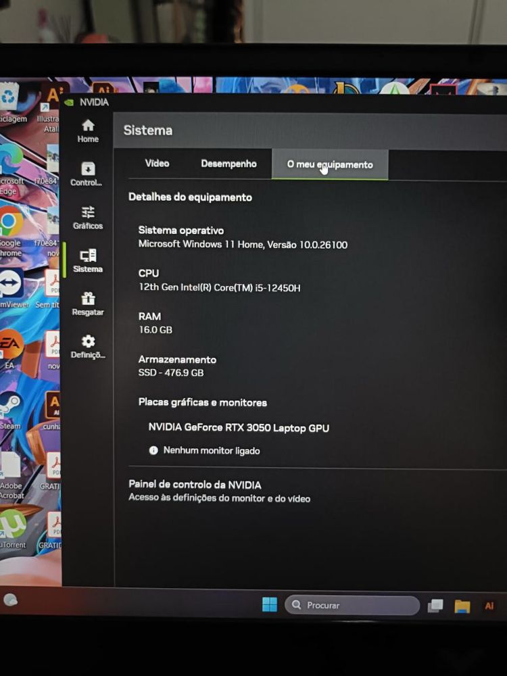Image resolution: width=507 pixels, height=676 pixels.
Task: Open the Gráficos sidebar section
Action: click(88, 218)
